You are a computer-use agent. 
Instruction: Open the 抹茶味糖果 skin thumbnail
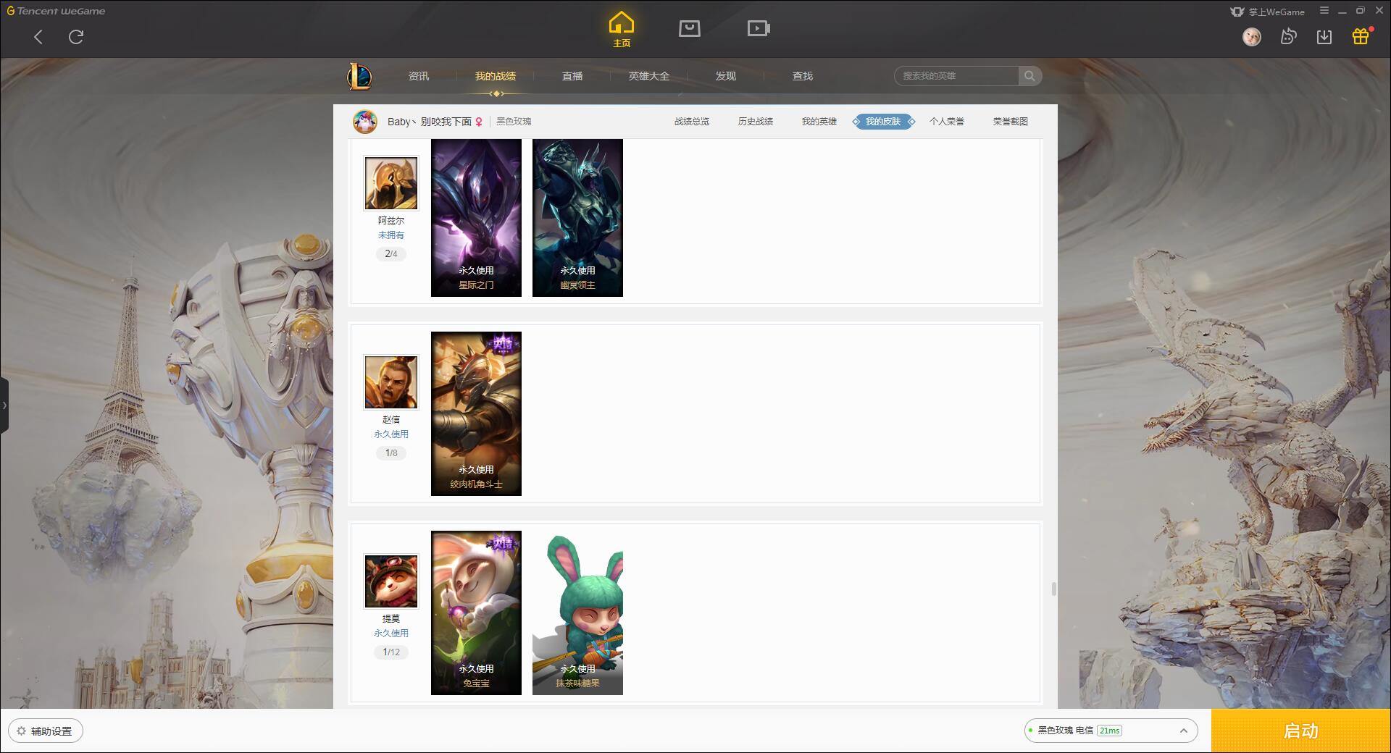click(577, 613)
